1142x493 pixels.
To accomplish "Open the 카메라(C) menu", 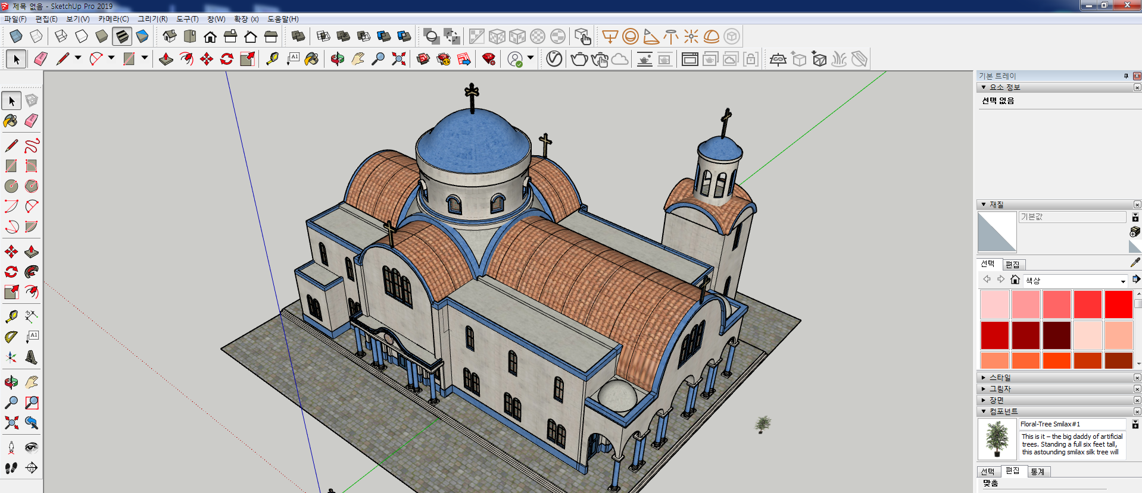I will [x=113, y=19].
